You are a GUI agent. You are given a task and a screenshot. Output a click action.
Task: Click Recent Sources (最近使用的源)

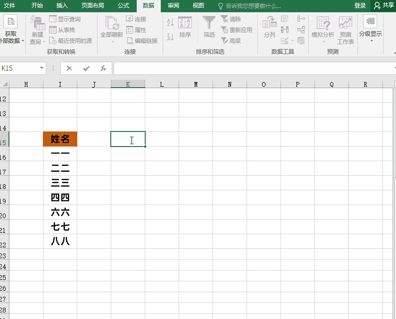(x=70, y=41)
